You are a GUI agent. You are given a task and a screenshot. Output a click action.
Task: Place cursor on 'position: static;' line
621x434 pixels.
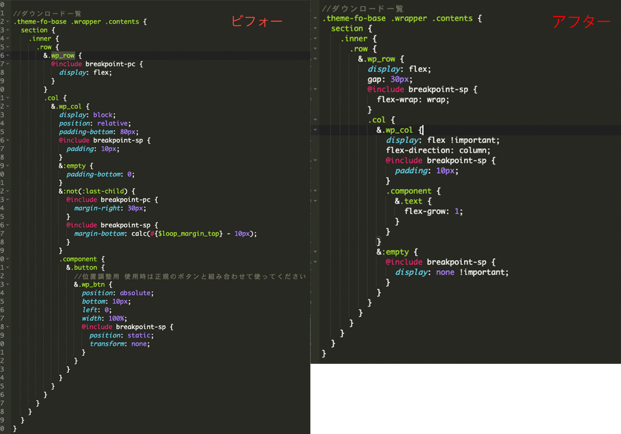[x=121, y=336]
